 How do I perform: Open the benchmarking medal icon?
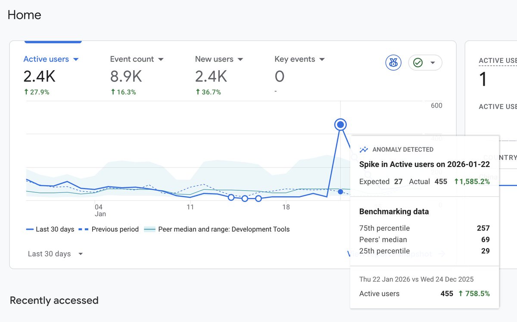tap(393, 63)
